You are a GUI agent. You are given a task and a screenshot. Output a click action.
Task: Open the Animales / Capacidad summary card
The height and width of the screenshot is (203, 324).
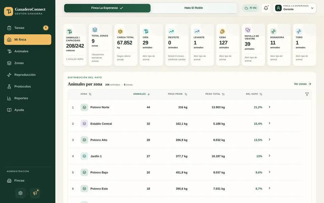point(75,45)
